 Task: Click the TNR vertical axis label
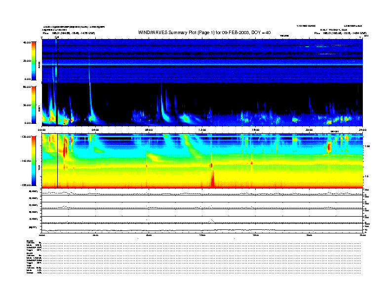(39, 169)
